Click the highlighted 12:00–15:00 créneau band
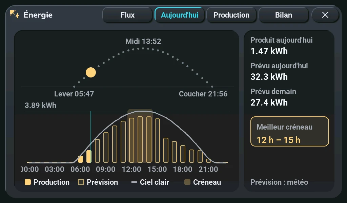The width and height of the screenshot is (347, 203). [x=140, y=136]
